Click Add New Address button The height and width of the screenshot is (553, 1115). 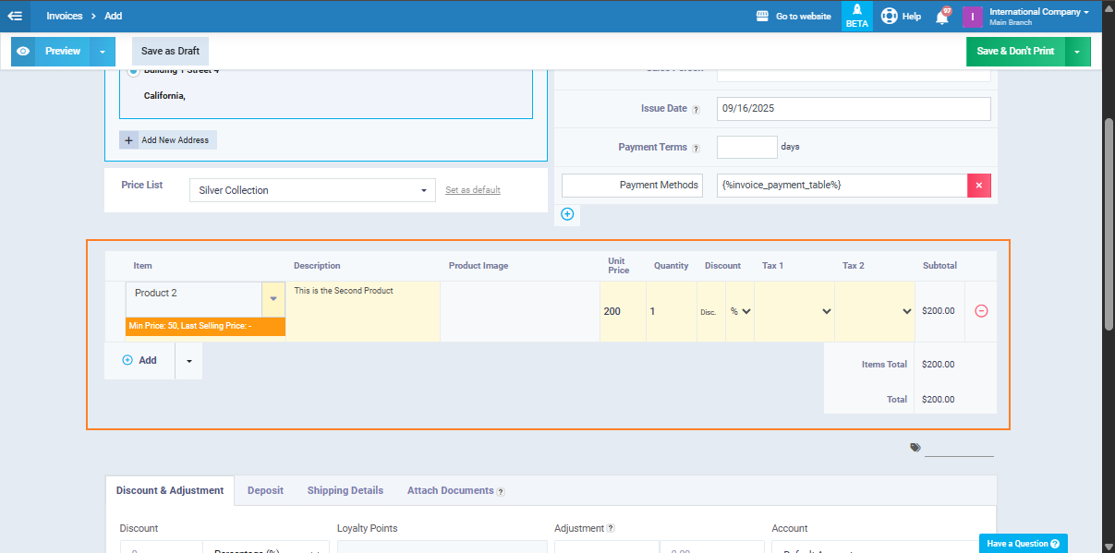(x=167, y=140)
